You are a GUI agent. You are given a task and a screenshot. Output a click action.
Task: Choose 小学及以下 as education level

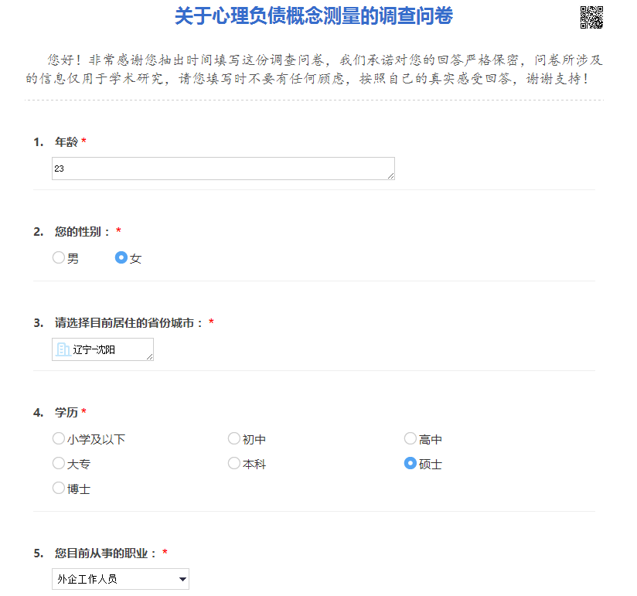(x=59, y=439)
